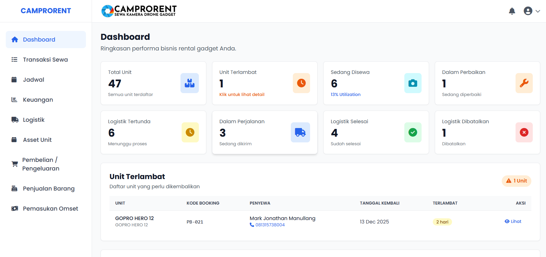The height and width of the screenshot is (257, 546).
Task: Click the Lihat link for GOPRO HERO 12
Action: click(513, 221)
